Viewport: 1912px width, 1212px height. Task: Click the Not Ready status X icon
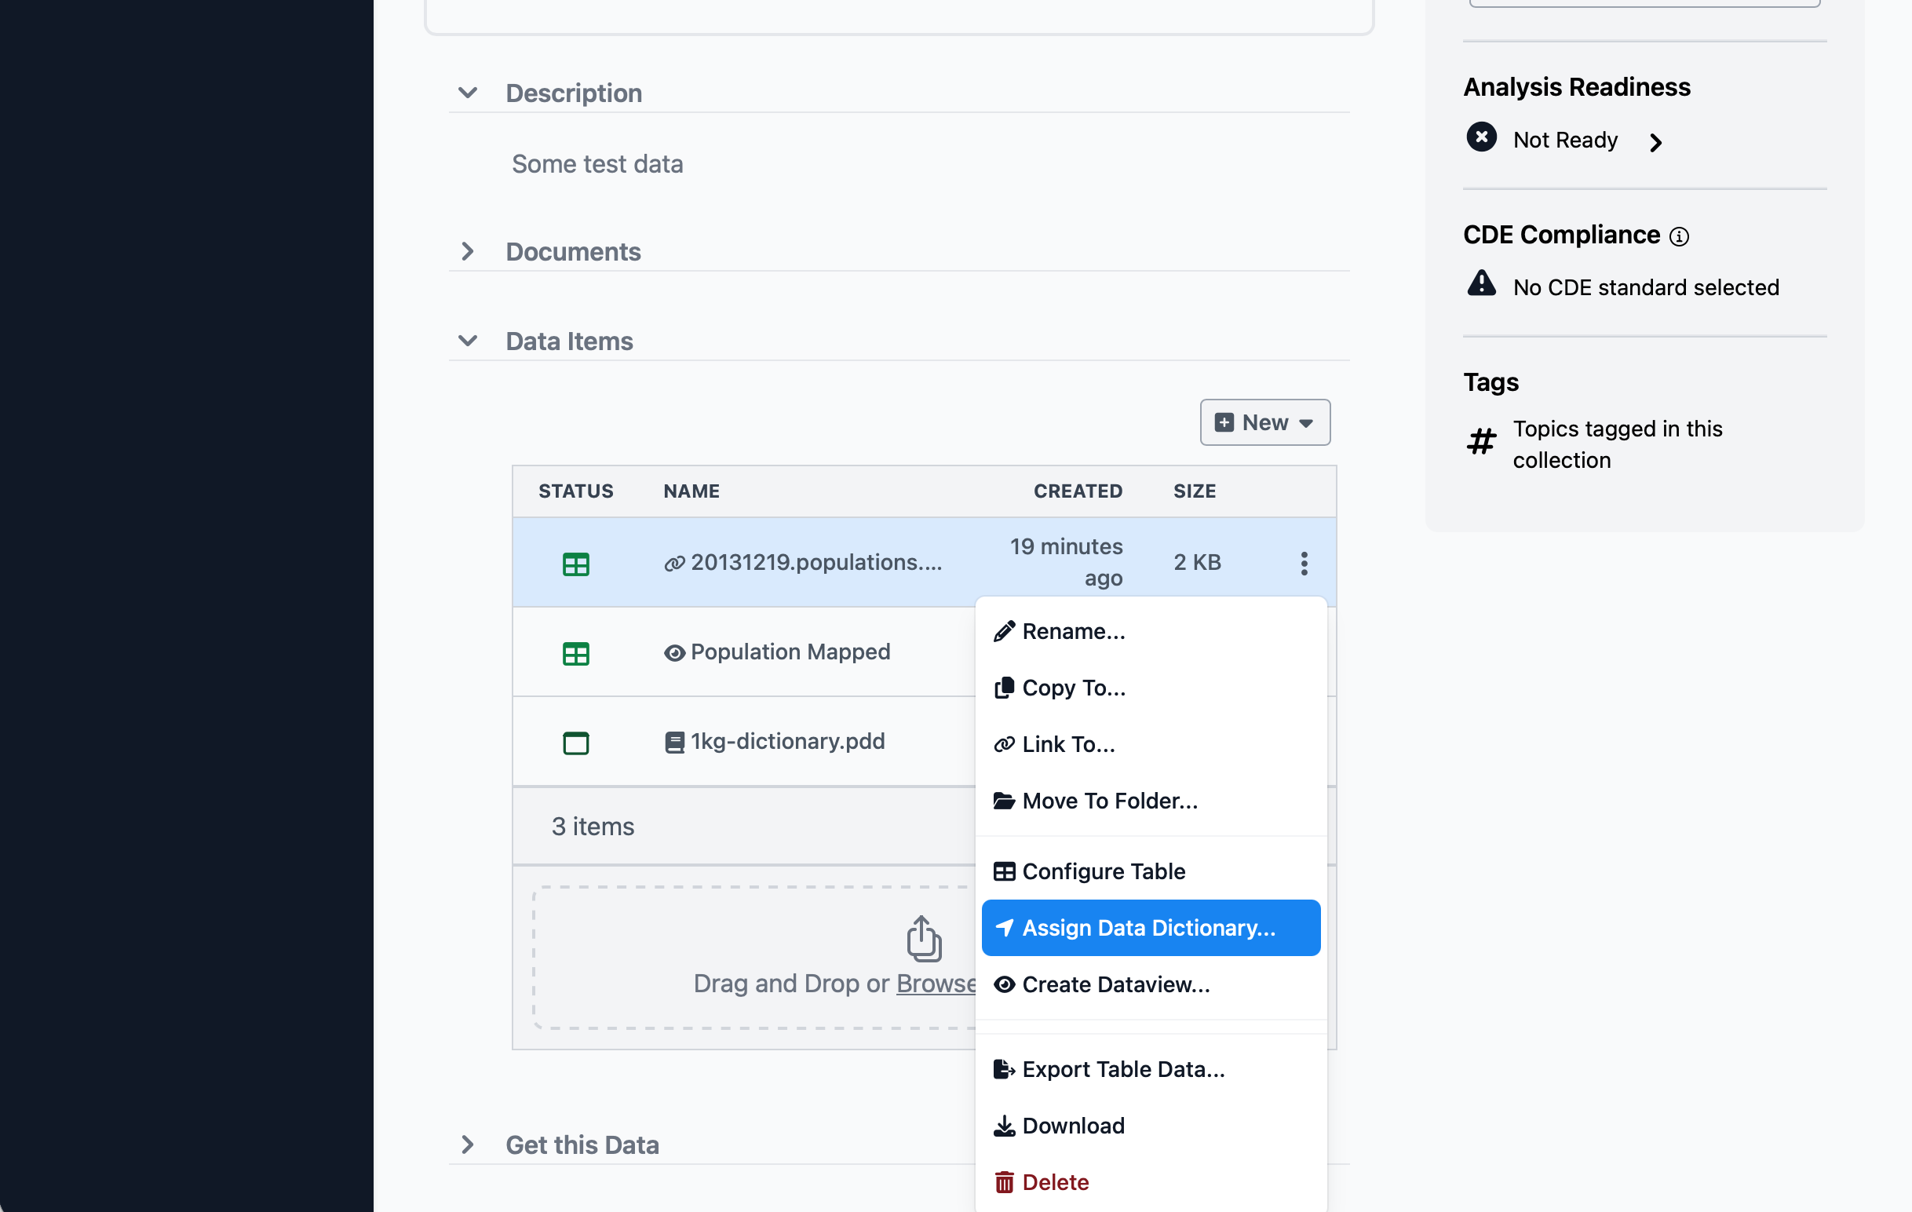tap(1481, 137)
